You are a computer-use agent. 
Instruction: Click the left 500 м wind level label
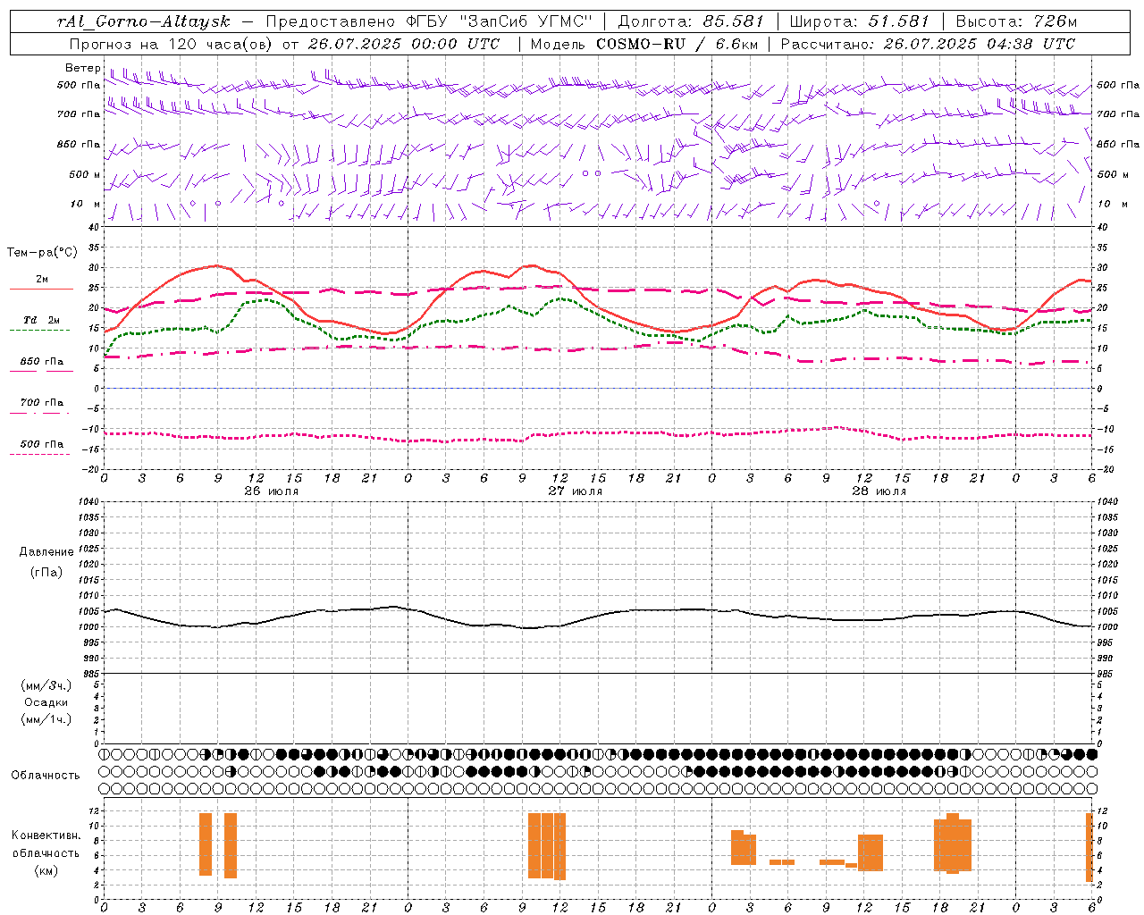(x=85, y=174)
